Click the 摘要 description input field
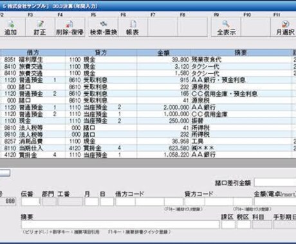This screenshot has height=244, width=296. [x=120, y=225]
